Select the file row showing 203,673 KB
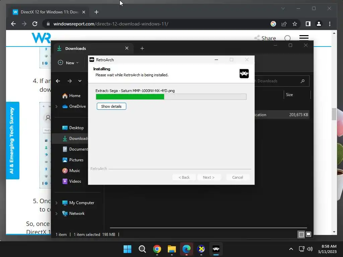Viewport: 343px width, 257px height. tap(282, 115)
